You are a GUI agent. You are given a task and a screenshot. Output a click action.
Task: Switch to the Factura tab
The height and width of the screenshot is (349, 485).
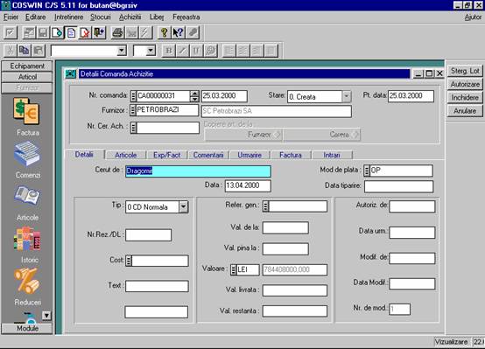pos(290,155)
